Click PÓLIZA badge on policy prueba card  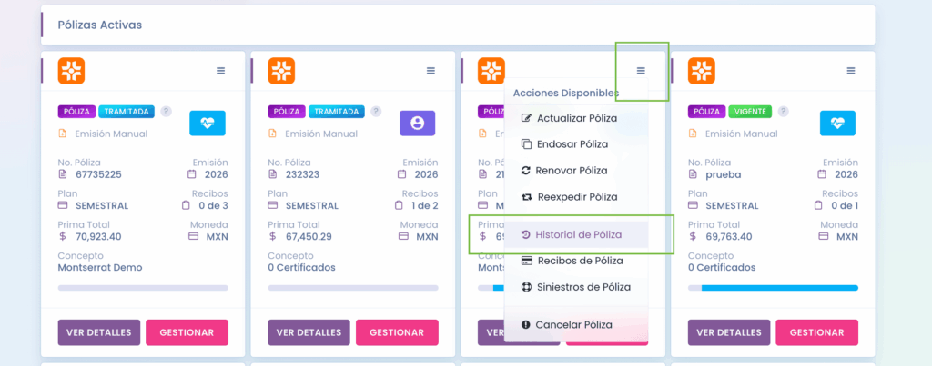pos(706,112)
